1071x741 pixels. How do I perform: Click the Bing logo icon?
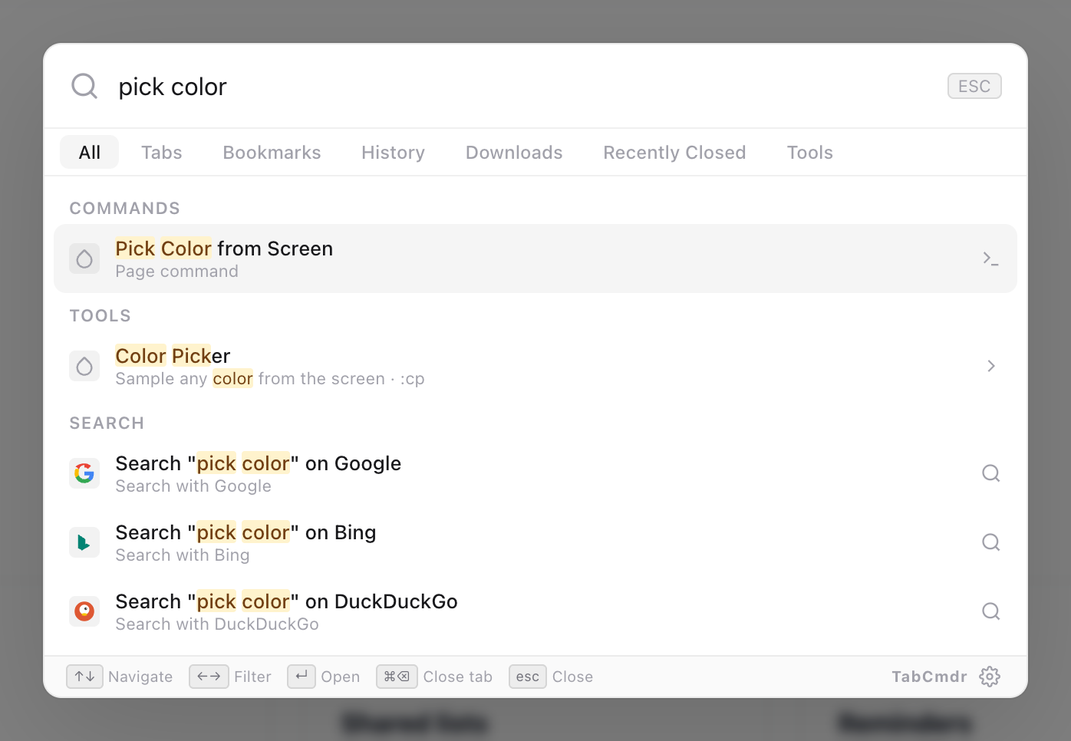[84, 542]
